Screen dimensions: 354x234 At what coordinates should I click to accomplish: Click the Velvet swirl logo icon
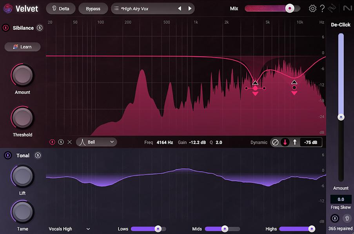[8, 9]
